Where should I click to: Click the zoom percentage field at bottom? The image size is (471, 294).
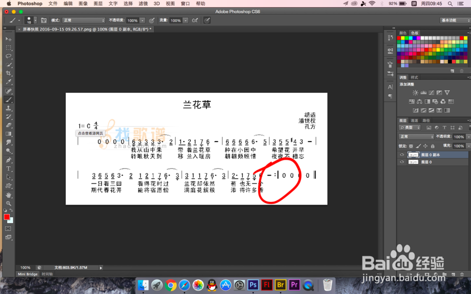tap(25, 268)
